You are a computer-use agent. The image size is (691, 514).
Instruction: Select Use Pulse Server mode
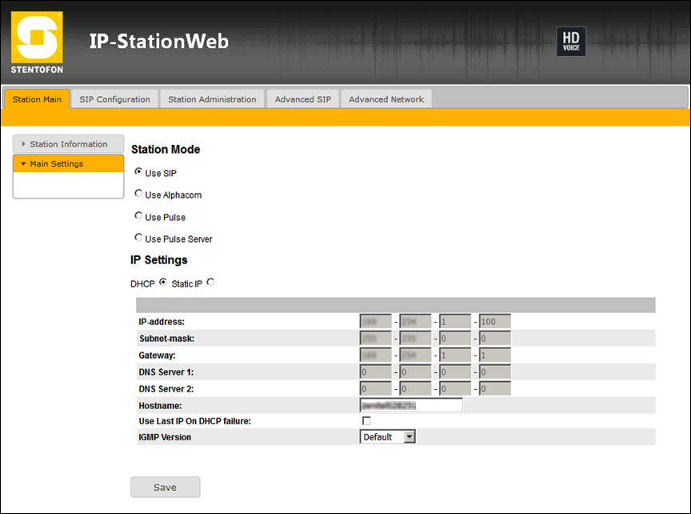138,238
